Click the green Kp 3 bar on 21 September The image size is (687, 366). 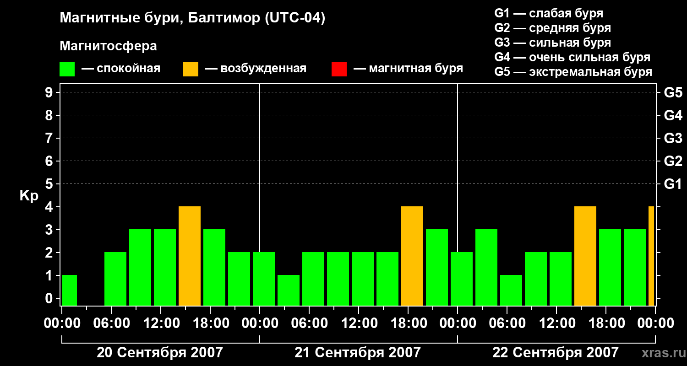(x=437, y=268)
